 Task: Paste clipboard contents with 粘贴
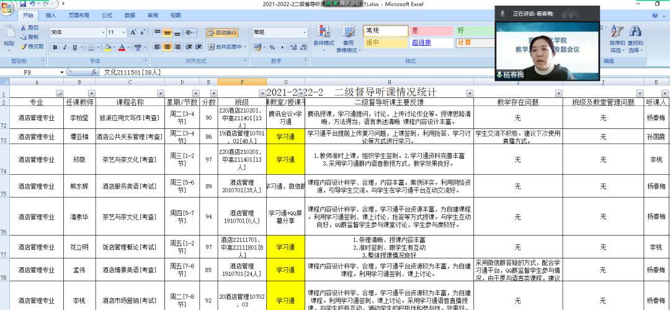pyautogui.click(x=9, y=37)
